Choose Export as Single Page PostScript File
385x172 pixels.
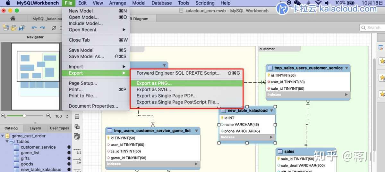186,102
